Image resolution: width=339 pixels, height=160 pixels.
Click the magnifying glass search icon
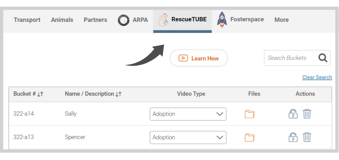pos(323,58)
